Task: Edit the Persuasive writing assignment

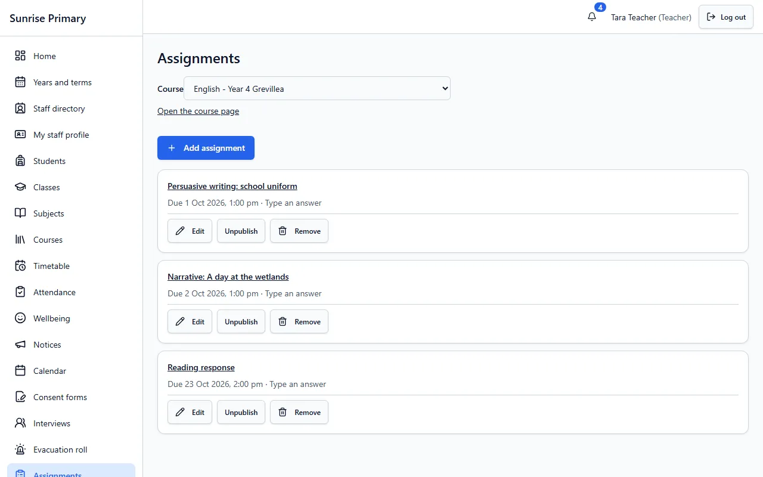Action: click(190, 231)
